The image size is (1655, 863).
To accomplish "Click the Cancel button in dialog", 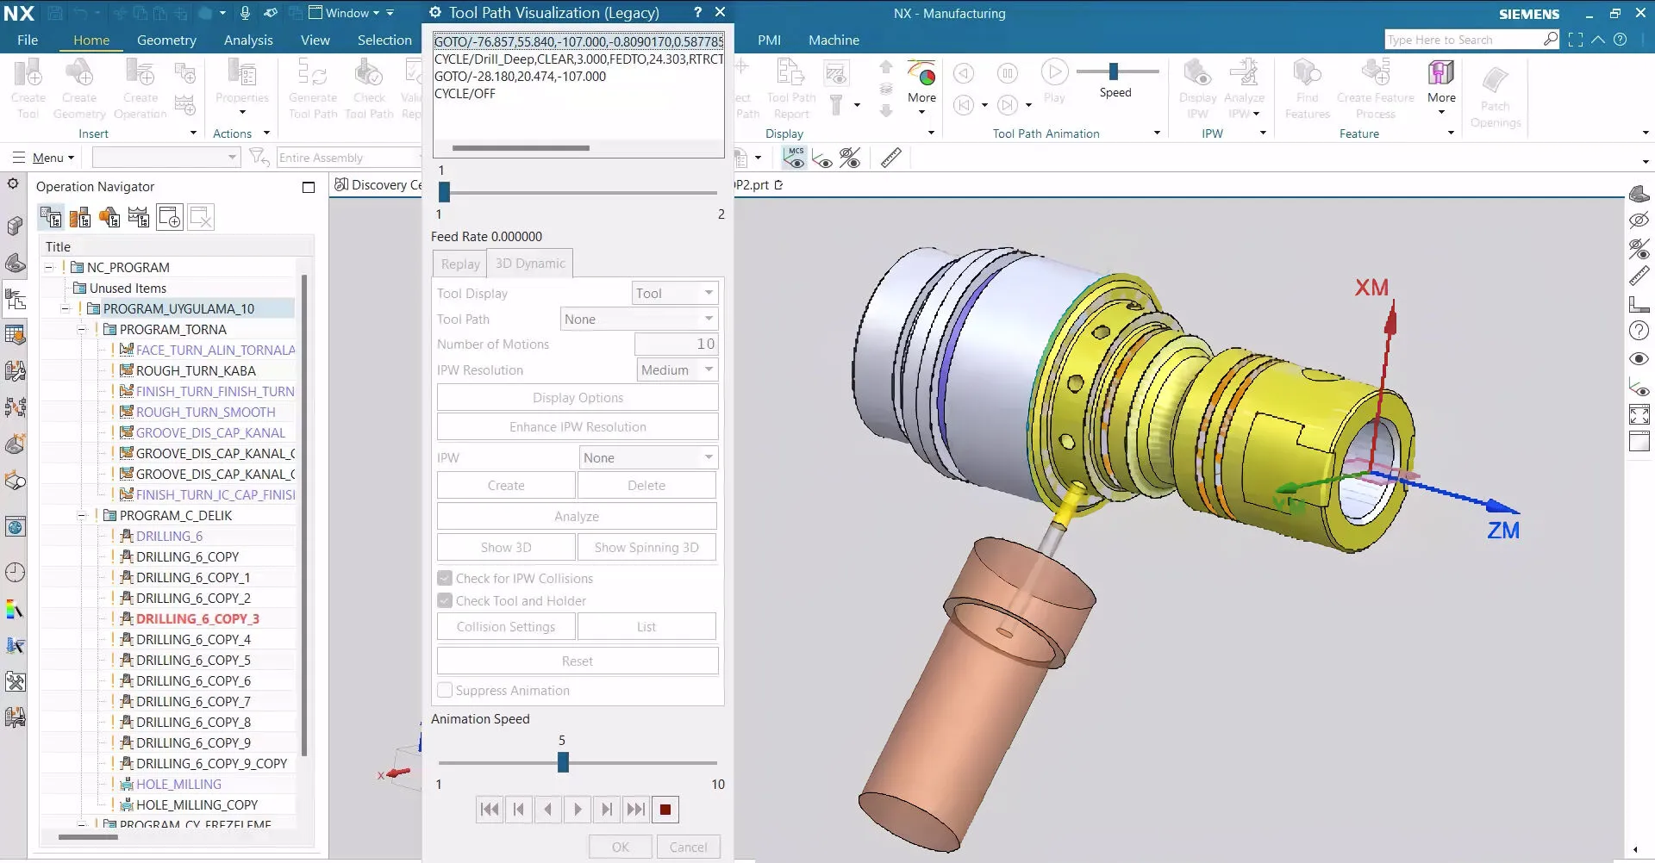I will coord(688,847).
